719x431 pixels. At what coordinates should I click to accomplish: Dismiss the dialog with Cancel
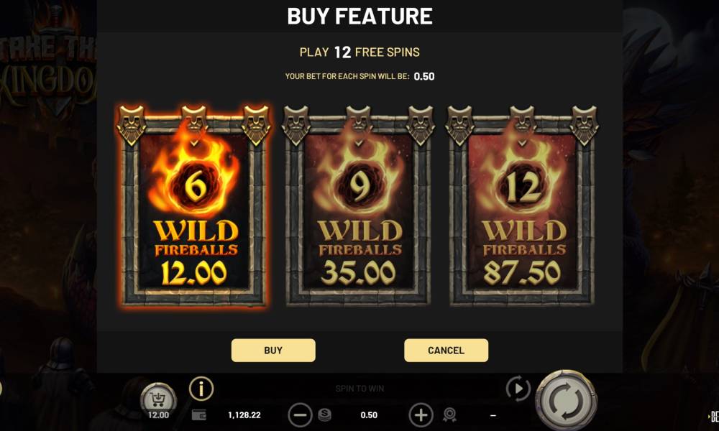[446, 351]
